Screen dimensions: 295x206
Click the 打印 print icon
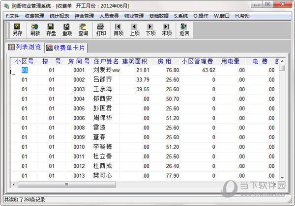click(x=101, y=30)
